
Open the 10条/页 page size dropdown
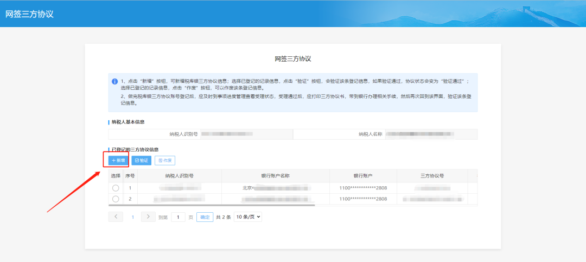(248, 217)
